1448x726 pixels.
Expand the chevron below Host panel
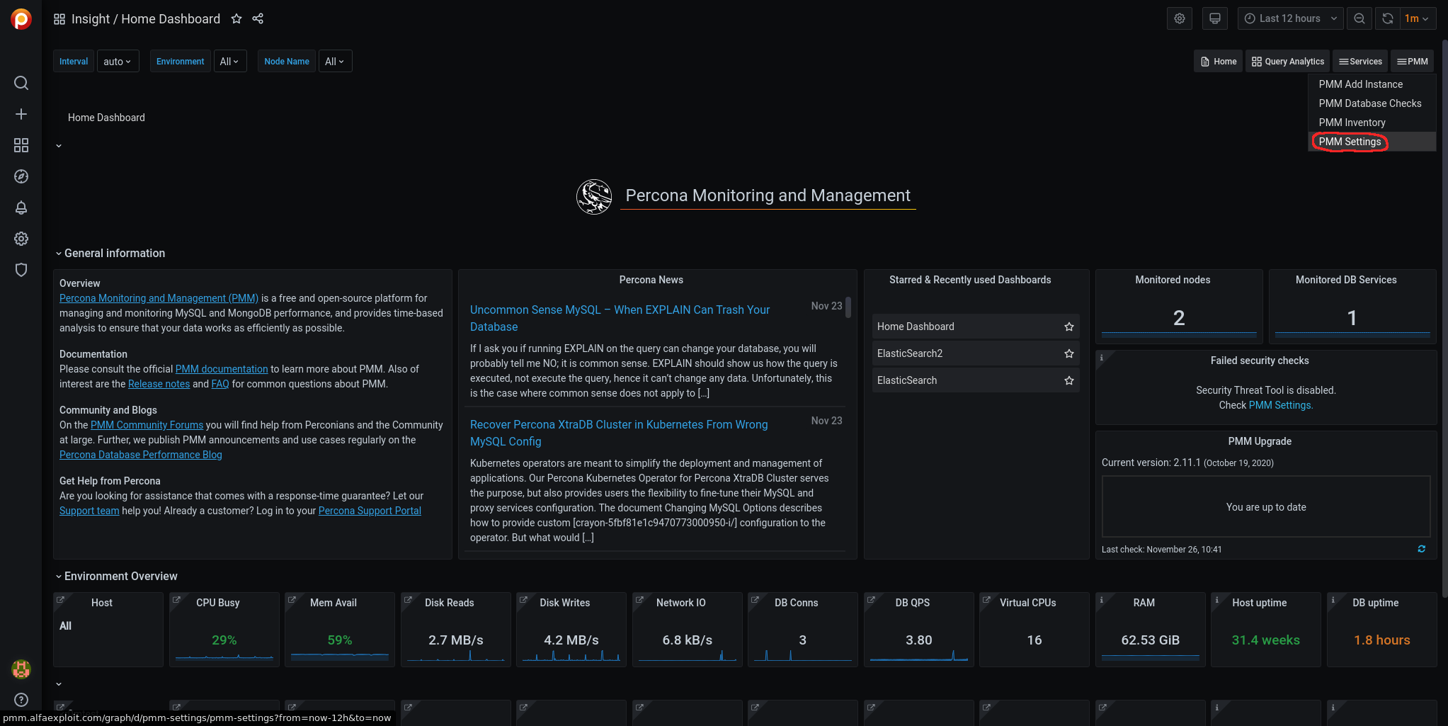click(59, 684)
